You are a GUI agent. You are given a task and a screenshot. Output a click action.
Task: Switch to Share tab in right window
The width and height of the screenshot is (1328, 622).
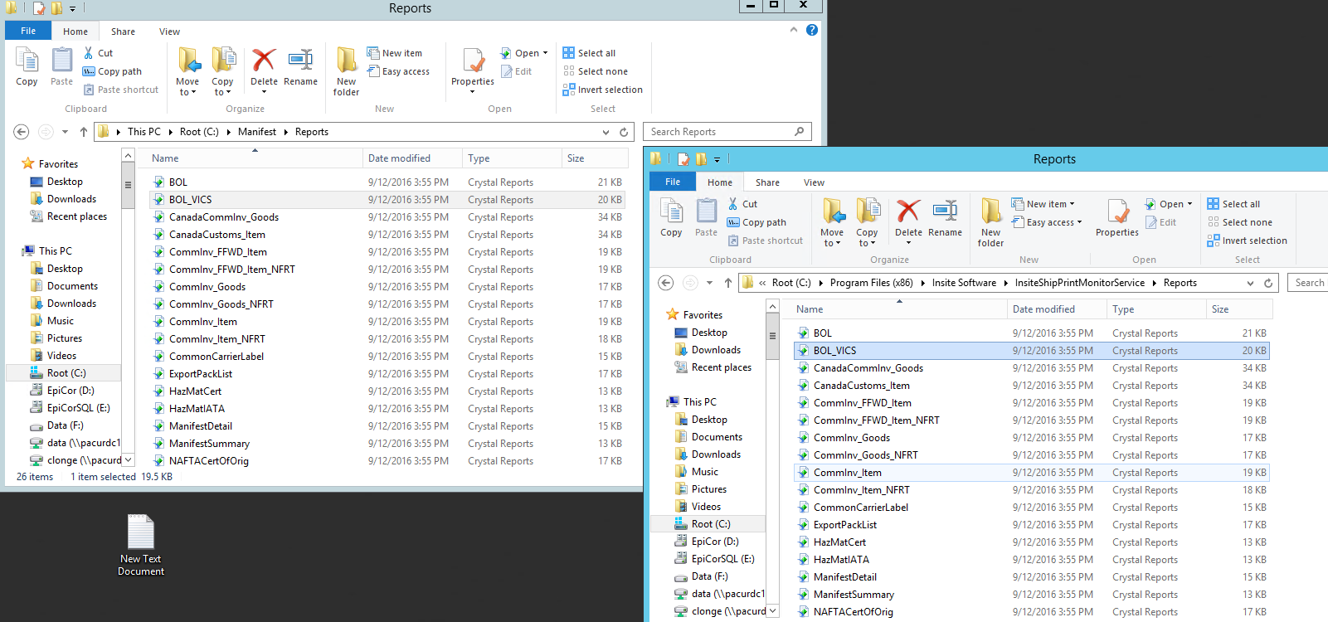click(x=767, y=182)
